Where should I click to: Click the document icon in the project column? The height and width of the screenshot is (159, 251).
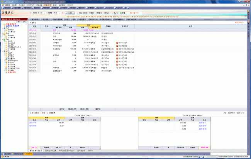pos(117,68)
